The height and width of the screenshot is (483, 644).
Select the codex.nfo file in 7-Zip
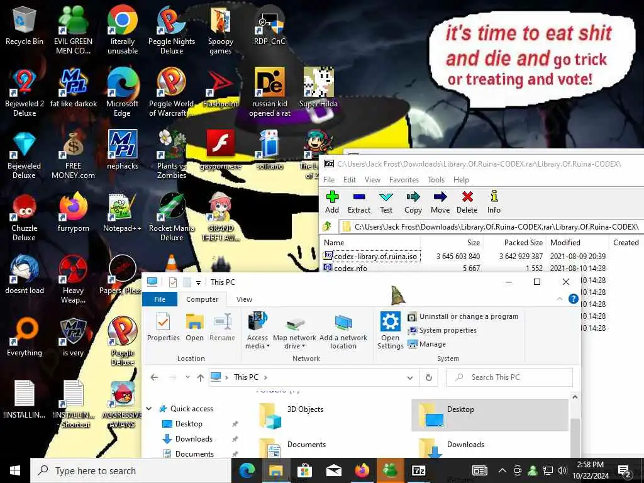350,268
